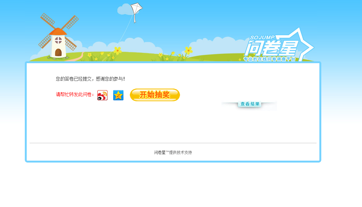This screenshot has width=362, height=207.
Task: Click the white kite in the sky
Action: click(136, 9)
